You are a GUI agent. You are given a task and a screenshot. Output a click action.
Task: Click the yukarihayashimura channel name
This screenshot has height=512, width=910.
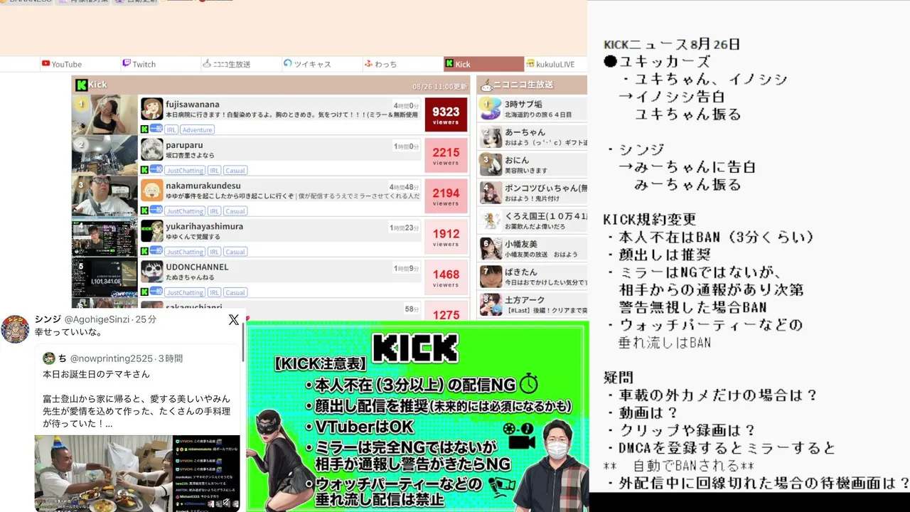205,226
